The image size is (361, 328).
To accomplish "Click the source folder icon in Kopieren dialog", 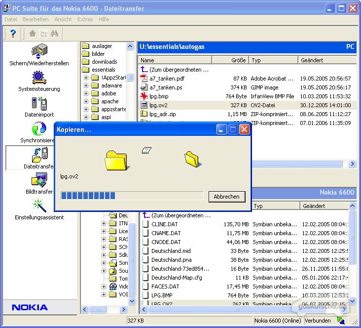I will pyautogui.click(x=116, y=161).
